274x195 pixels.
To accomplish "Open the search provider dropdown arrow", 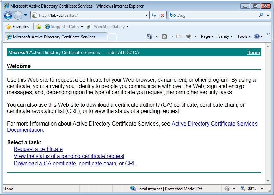I will point(268,15).
